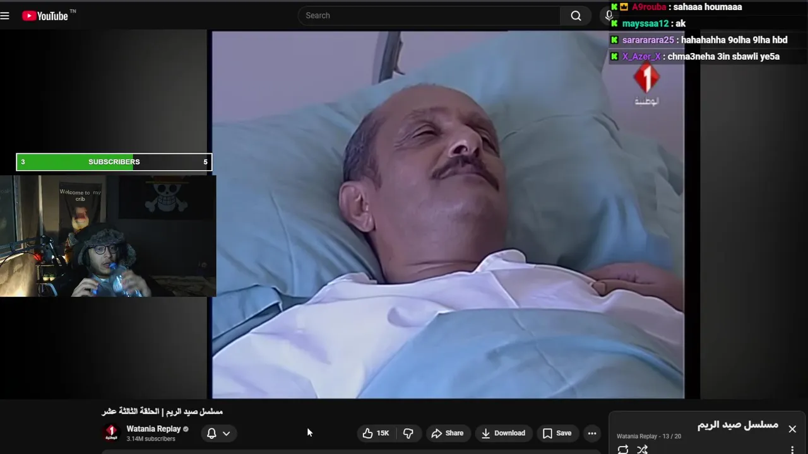Toggle playlist shuffle

click(x=642, y=450)
